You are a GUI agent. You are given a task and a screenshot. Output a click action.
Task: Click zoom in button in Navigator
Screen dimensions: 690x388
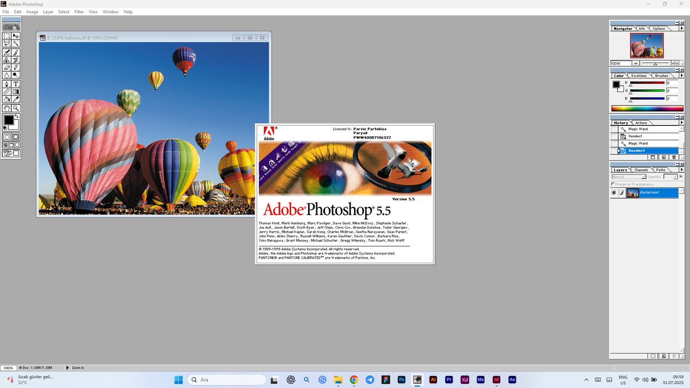674,63
